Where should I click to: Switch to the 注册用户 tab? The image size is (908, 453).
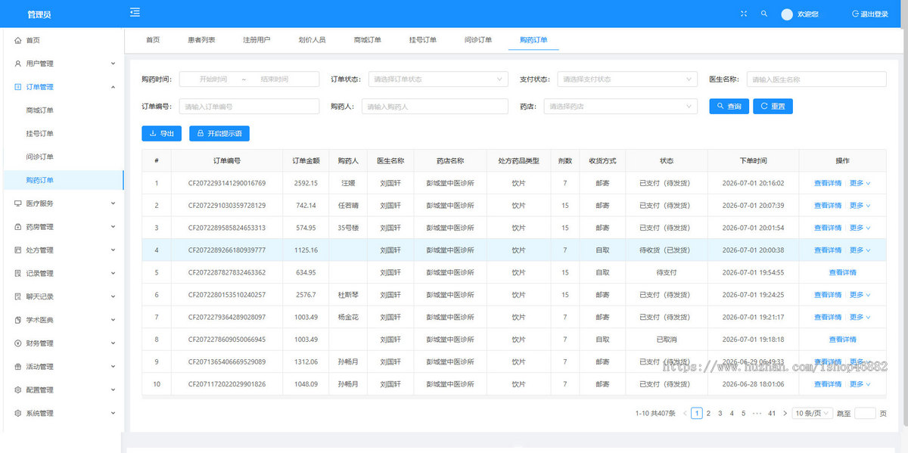click(257, 39)
